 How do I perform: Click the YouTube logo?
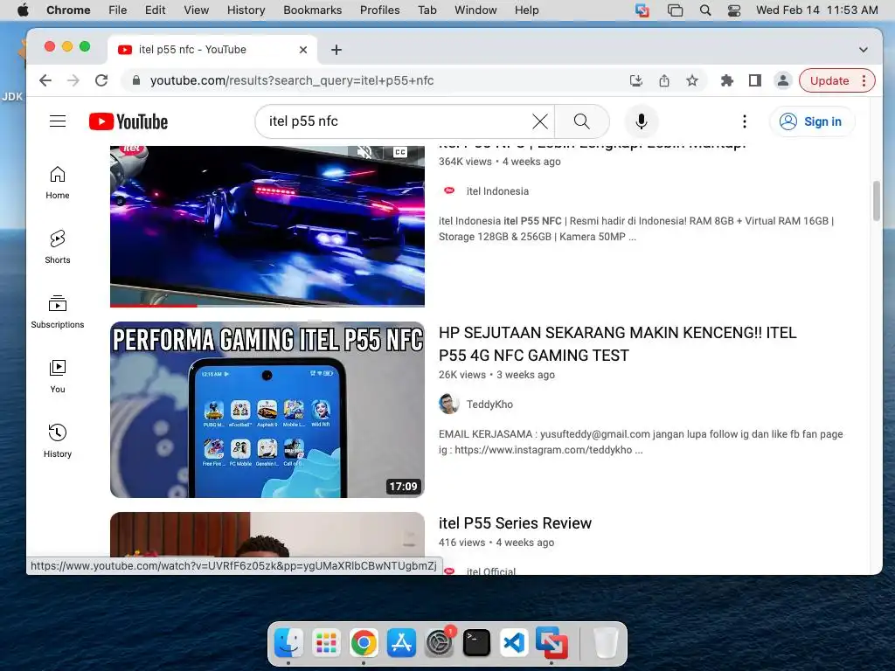coord(128,121)
